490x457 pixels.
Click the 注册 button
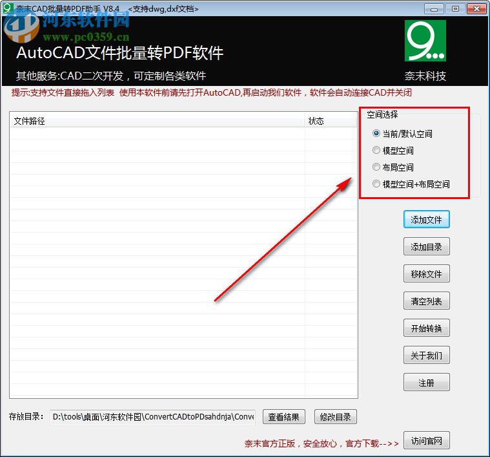click(x=427, y=382)
